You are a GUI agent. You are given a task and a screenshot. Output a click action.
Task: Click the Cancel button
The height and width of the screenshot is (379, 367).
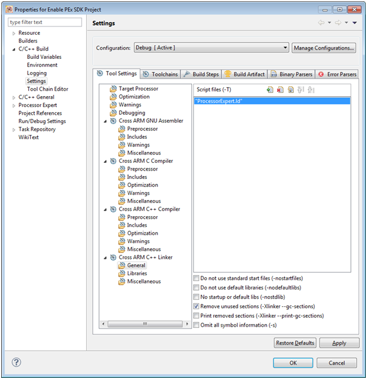click(x=336, y=363)
